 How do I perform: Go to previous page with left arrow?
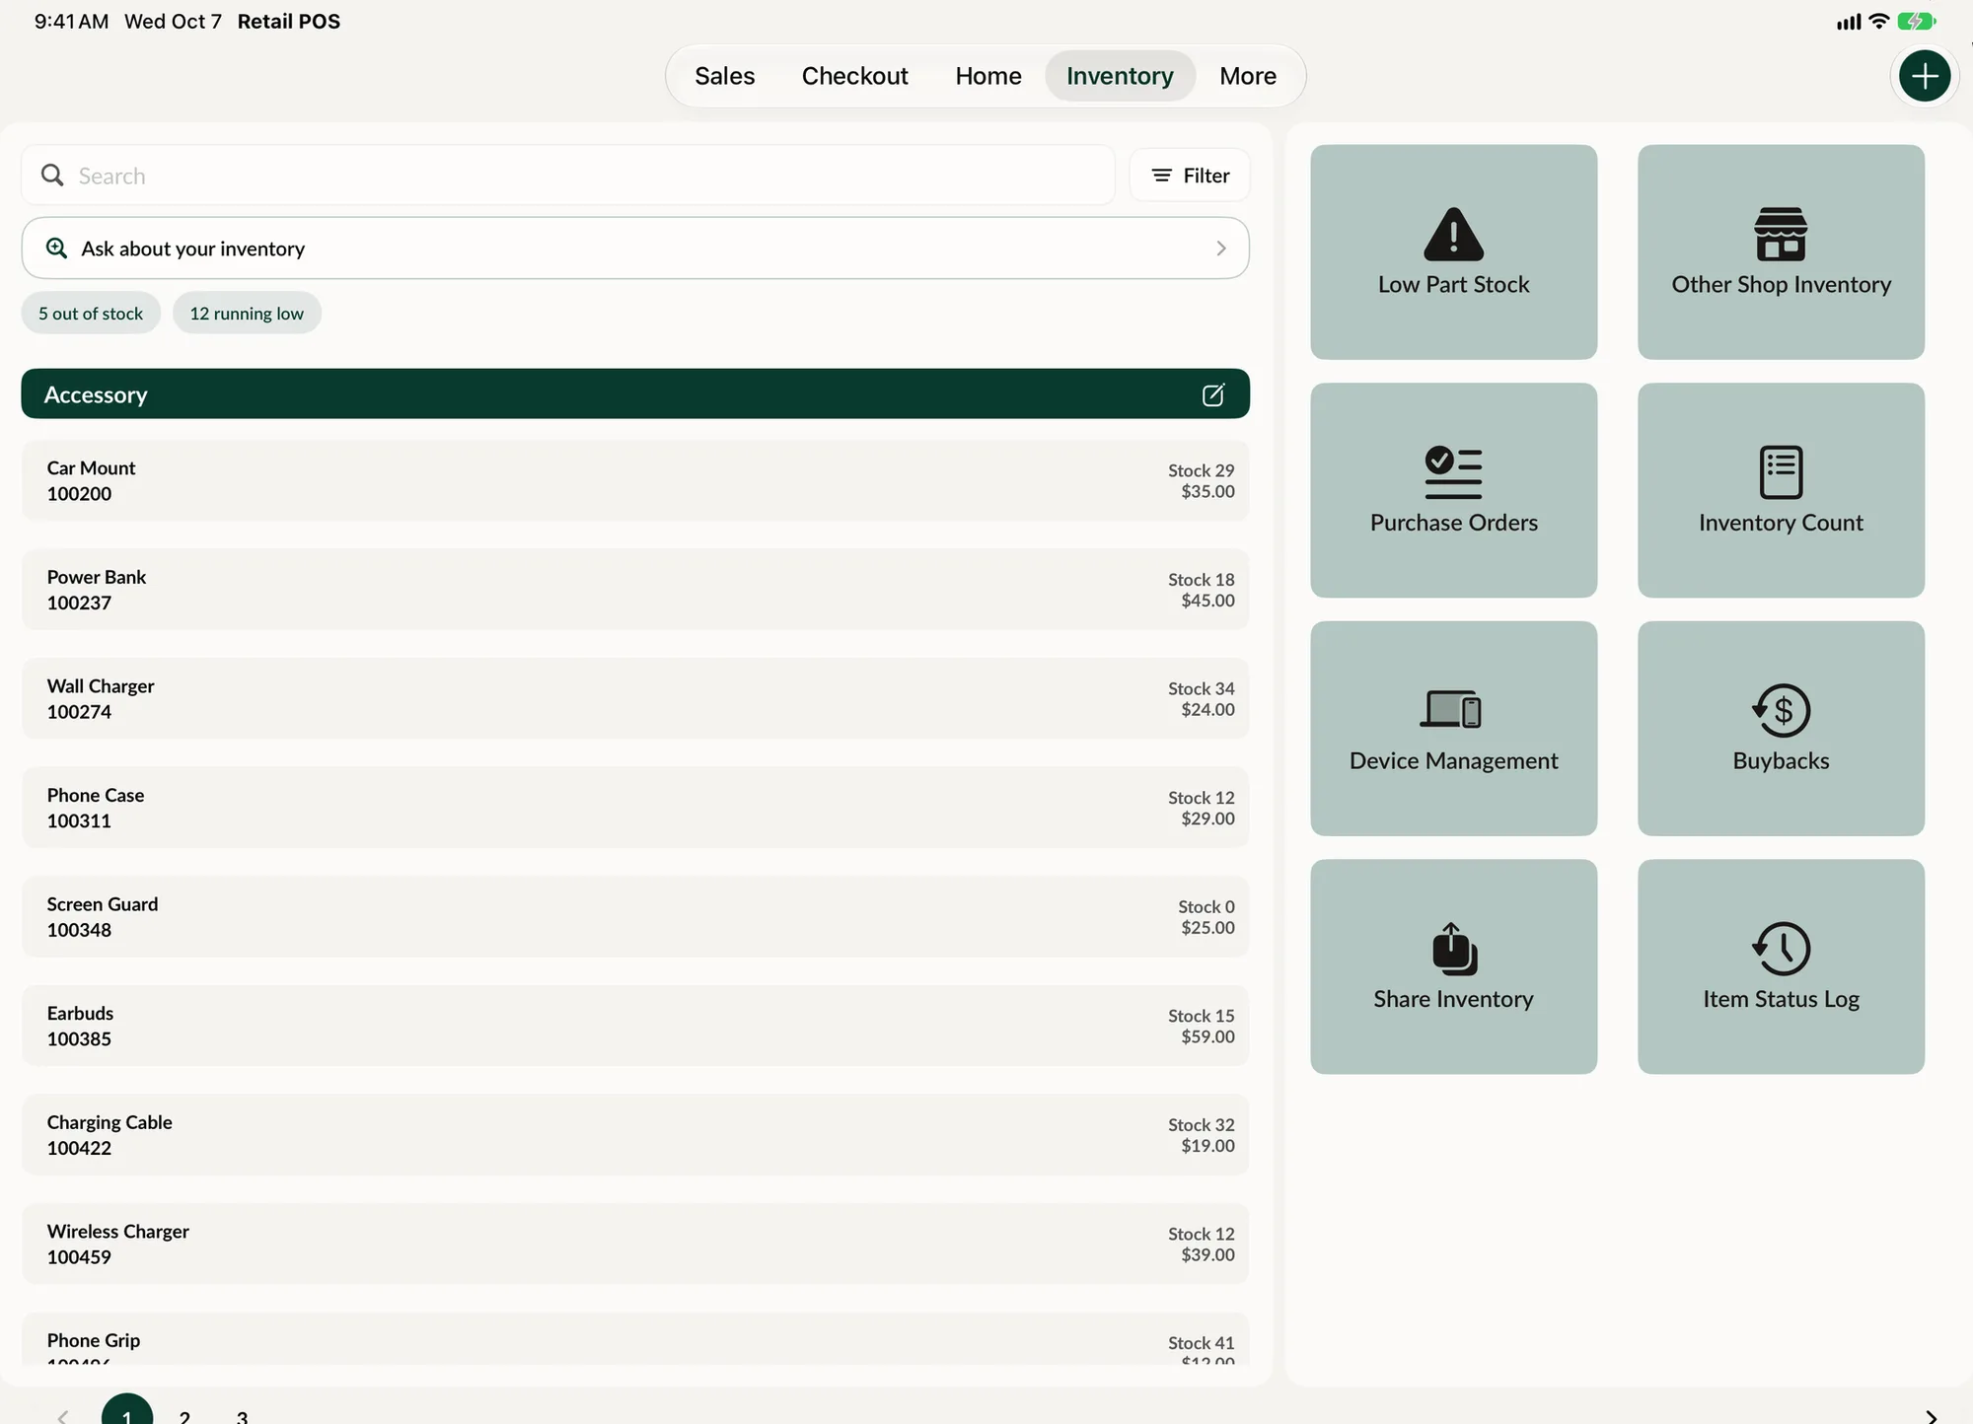(63, 1416)
